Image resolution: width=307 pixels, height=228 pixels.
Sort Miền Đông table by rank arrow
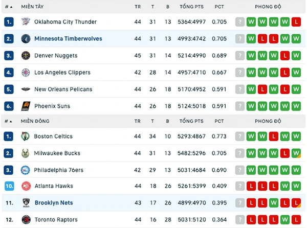(8, 121)
